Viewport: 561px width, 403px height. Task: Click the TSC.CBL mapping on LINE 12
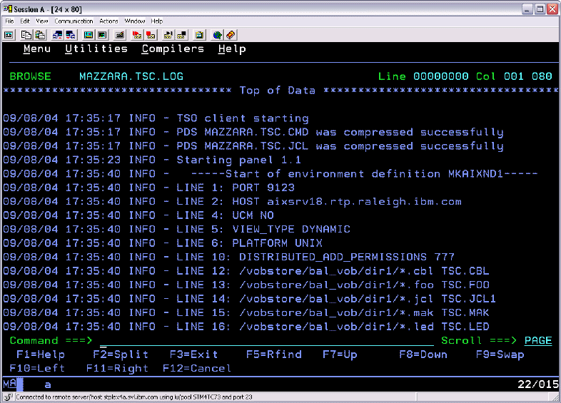click(x=465, y=271)
